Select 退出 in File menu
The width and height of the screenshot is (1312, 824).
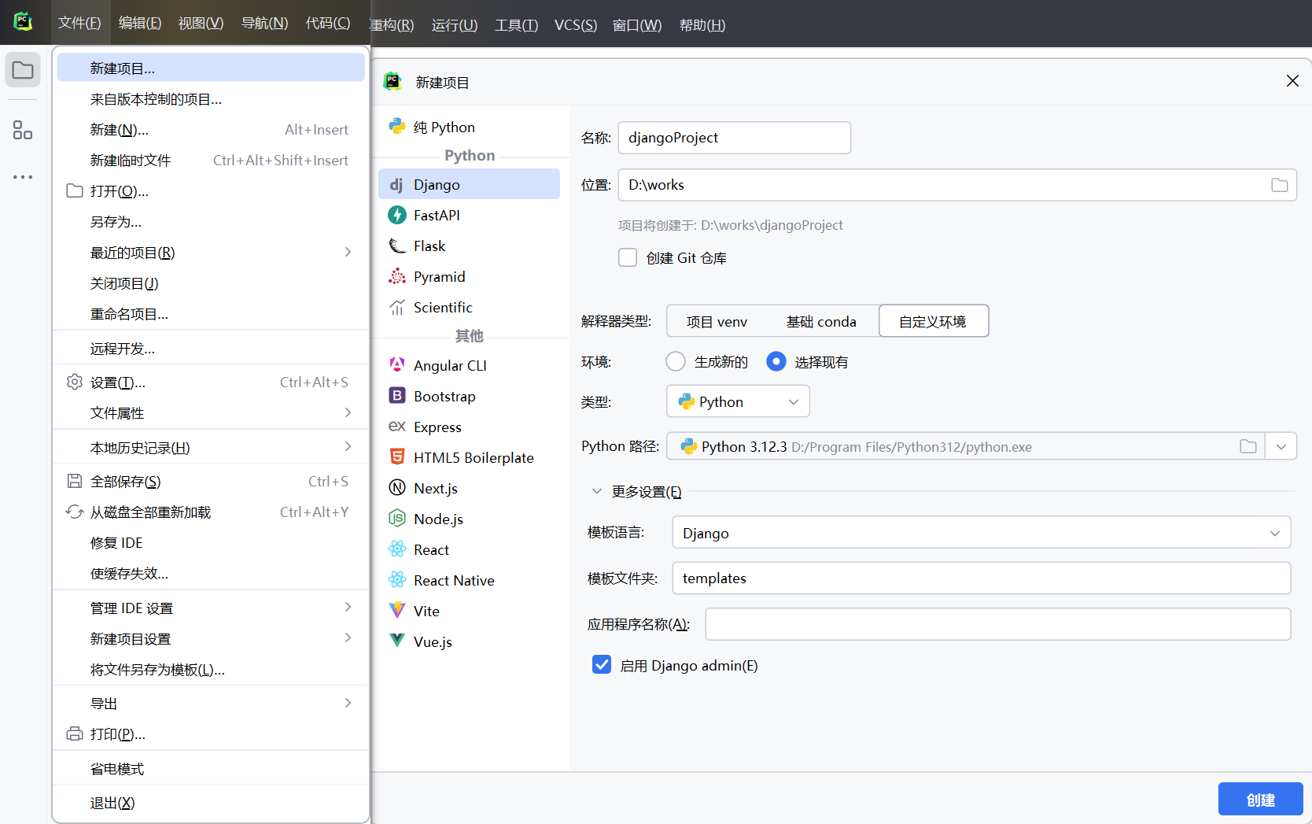tap(211, 803)
